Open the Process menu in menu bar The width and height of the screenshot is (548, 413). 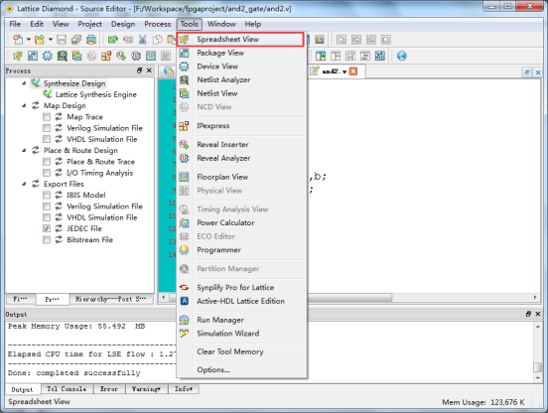tap(157, 24)
